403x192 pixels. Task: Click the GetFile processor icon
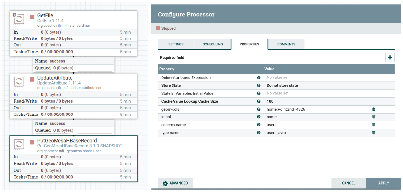tap(18, 19)
